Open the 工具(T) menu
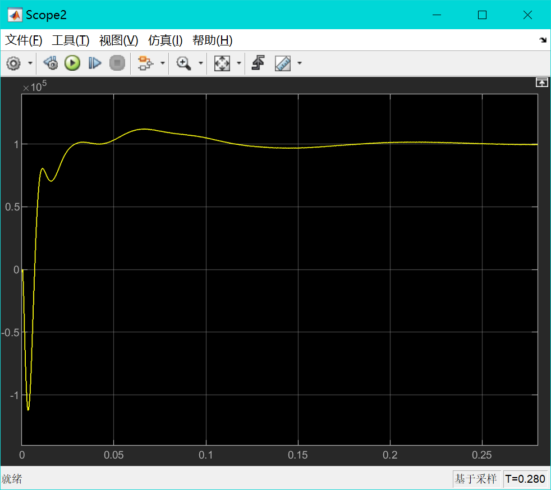This screenshot has height=490, width=551. pyautogui.click(x=71, y=40)
